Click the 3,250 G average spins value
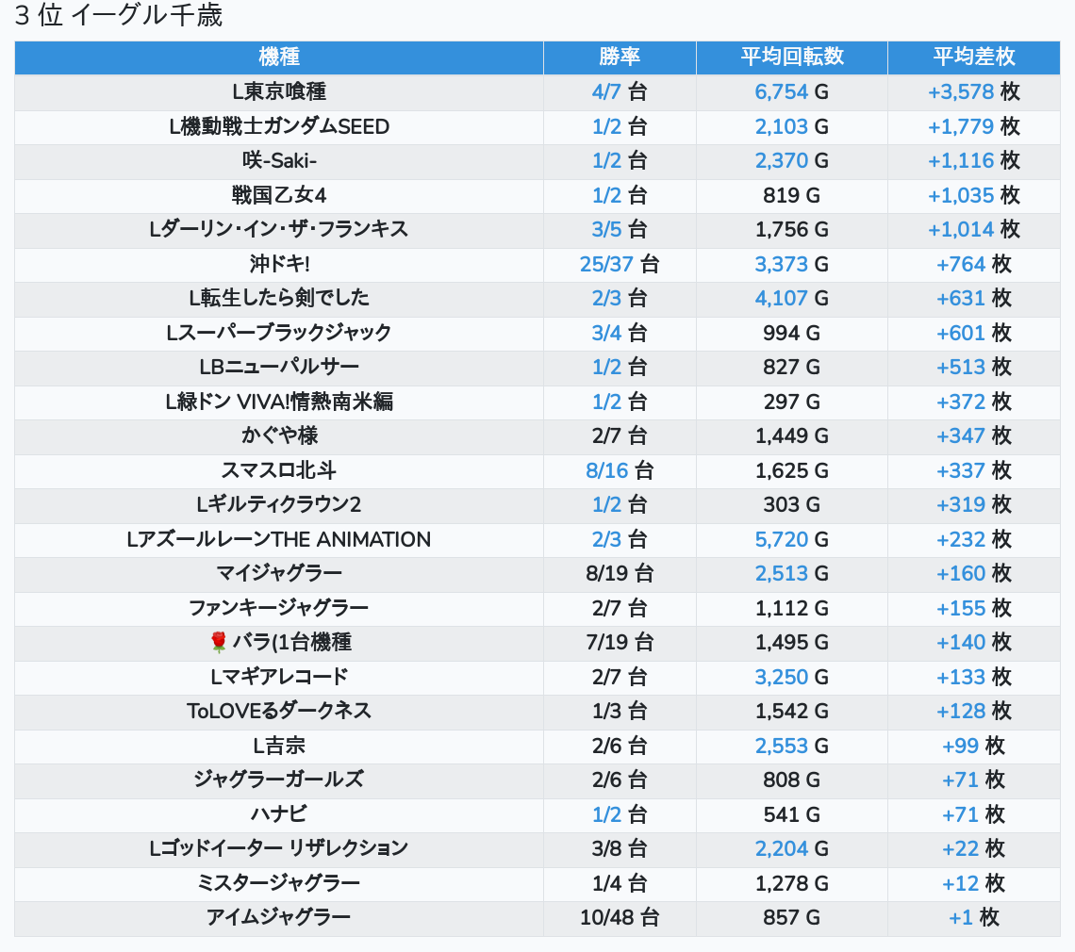 (792, 677)
